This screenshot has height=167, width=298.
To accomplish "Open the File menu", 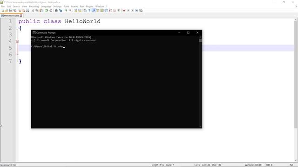I will 3,6.
